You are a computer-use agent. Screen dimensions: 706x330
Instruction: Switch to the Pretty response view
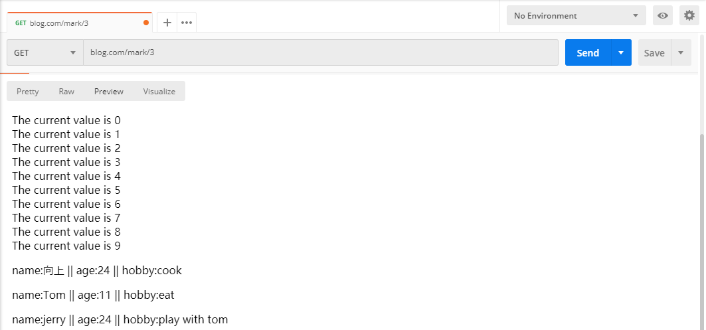(x=27, y=92)
